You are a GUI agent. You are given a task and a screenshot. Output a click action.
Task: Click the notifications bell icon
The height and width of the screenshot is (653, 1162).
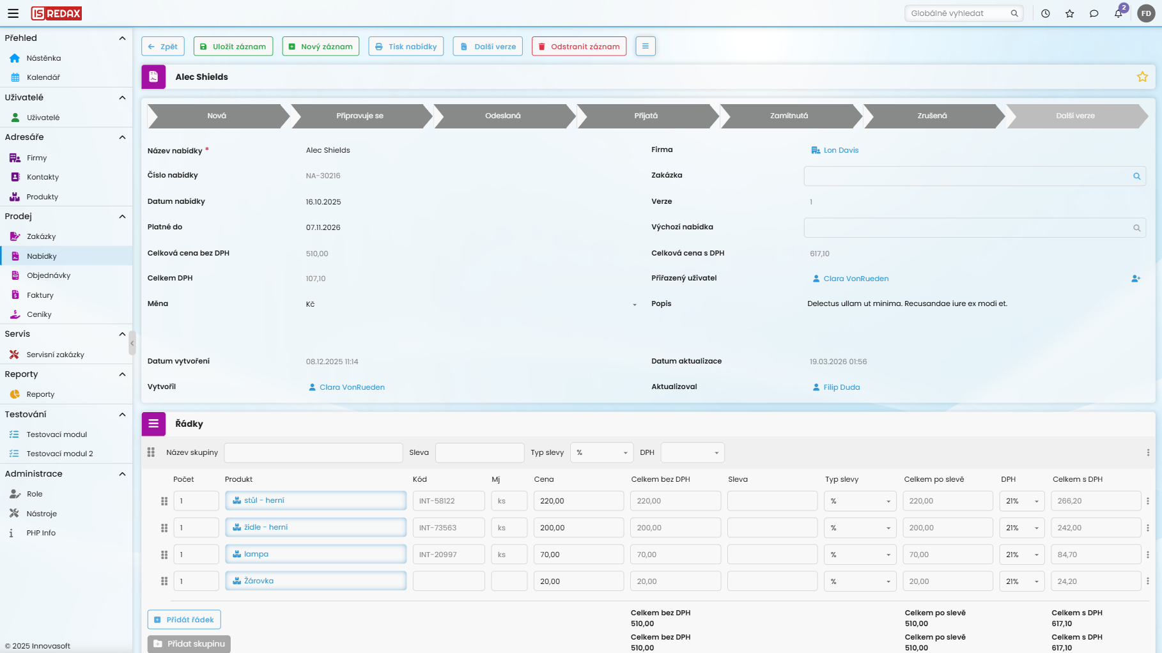[x=1118, y=13]
